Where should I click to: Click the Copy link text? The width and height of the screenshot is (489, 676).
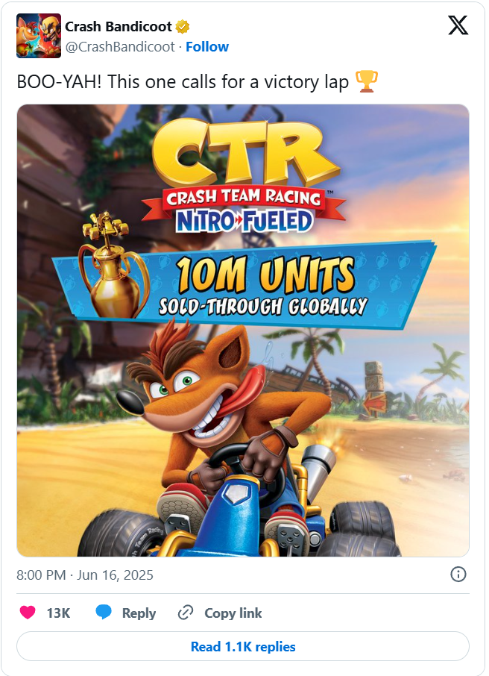click(233, 613)
